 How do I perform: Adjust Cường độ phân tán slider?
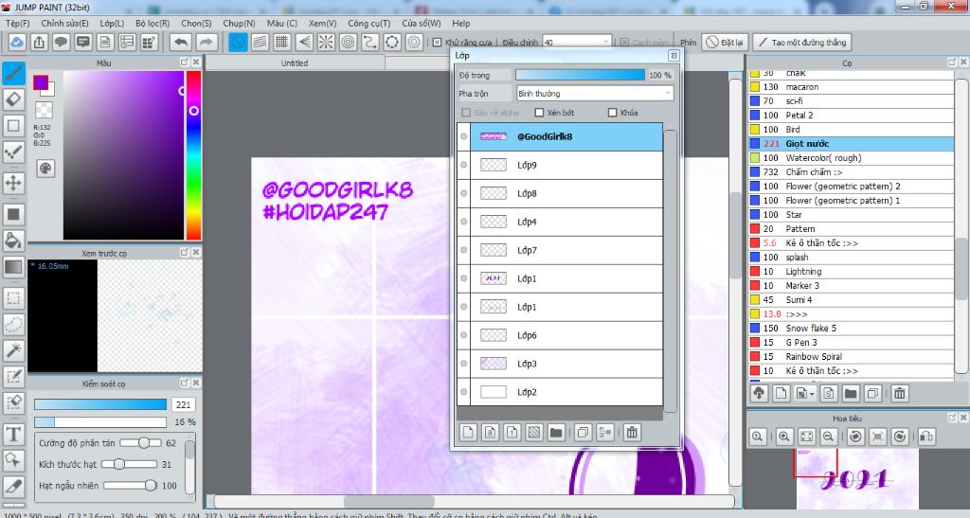point(140,442)
